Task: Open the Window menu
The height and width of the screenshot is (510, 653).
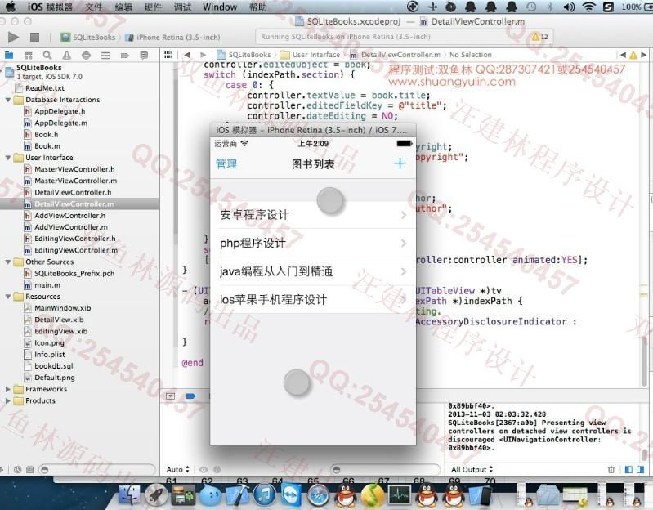Action: [x=220, y=7]
